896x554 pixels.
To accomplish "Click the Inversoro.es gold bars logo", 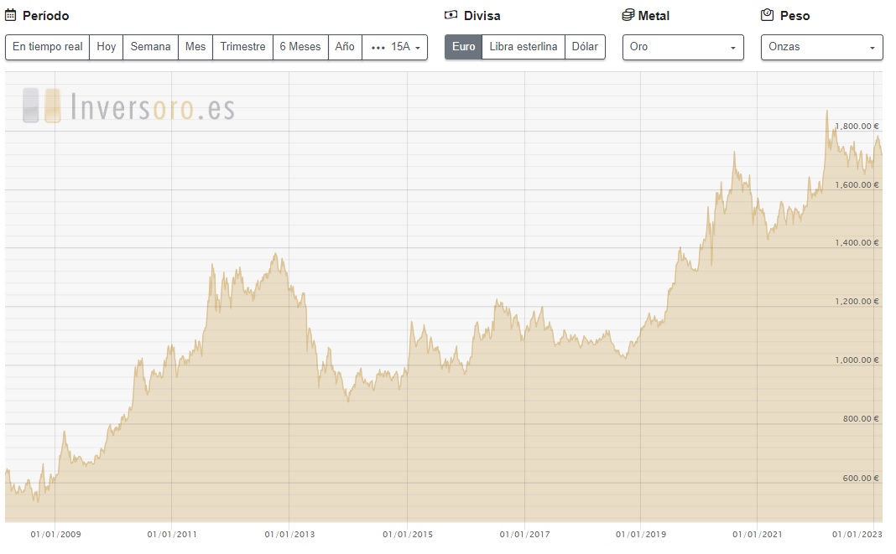I will 42,106.
